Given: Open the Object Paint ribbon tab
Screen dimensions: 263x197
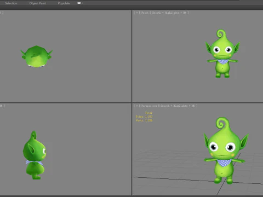Looking at the screenshot, I should 38,3.
